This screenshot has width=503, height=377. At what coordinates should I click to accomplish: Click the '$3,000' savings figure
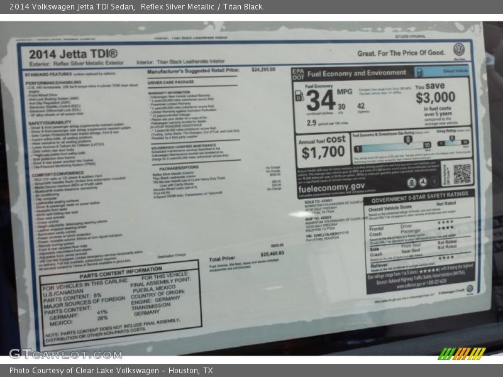pyautogui.click(x=435, y=97)
